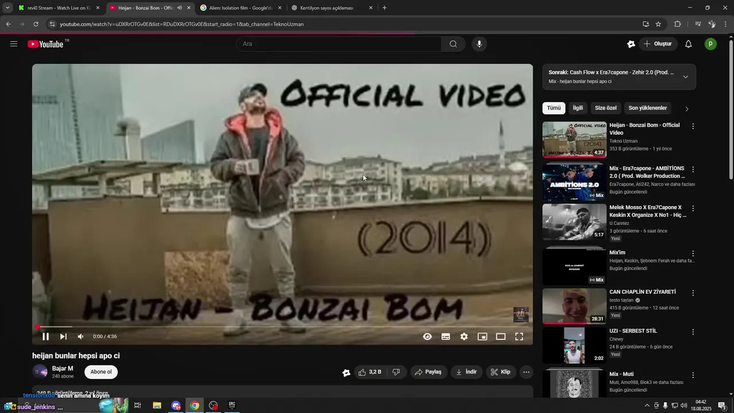Toggle subtitles in the player
The width and height of the screenshot is (734, 413).
[x=446, y=337]
